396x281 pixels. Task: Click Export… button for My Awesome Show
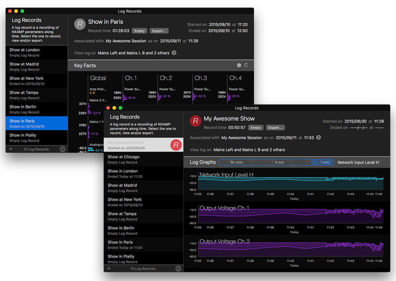click(x=275, y=128)
